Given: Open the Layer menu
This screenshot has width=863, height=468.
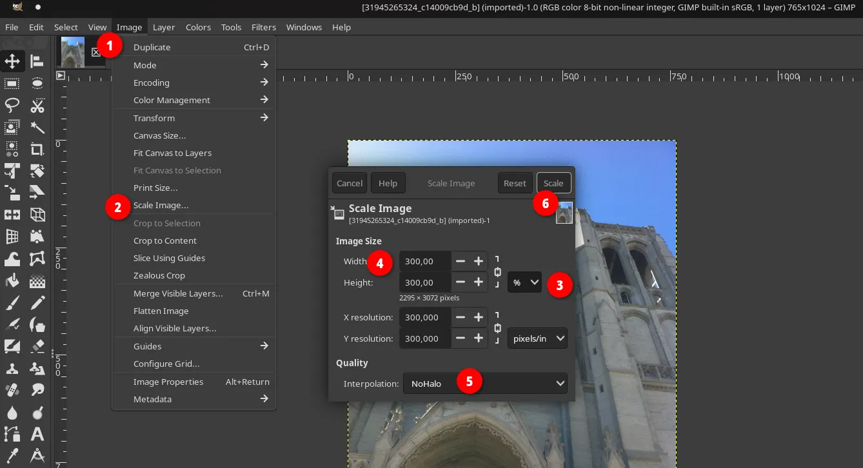Looking at the screenshot, I should coord(164,27).
